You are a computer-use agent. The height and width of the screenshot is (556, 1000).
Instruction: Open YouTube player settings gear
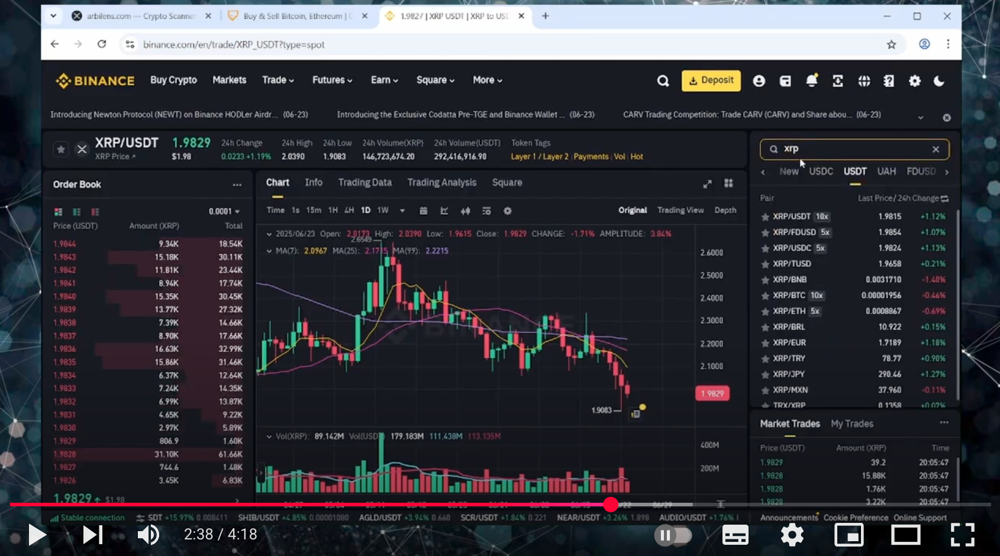pyautogui.click(x=792, y=535)
